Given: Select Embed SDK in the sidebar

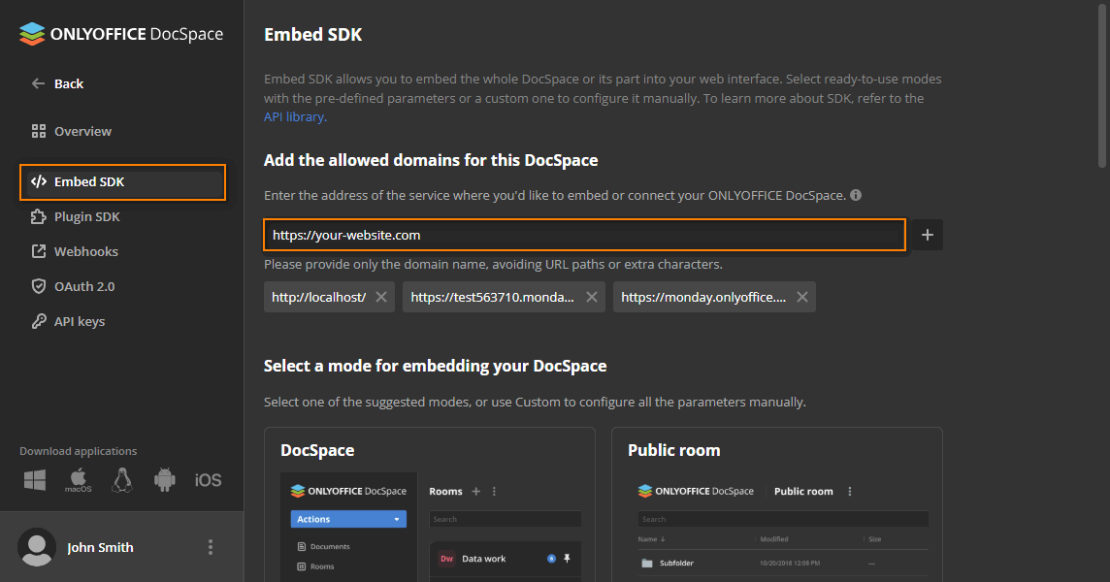Looking at the screenshot, I should 122,182.
